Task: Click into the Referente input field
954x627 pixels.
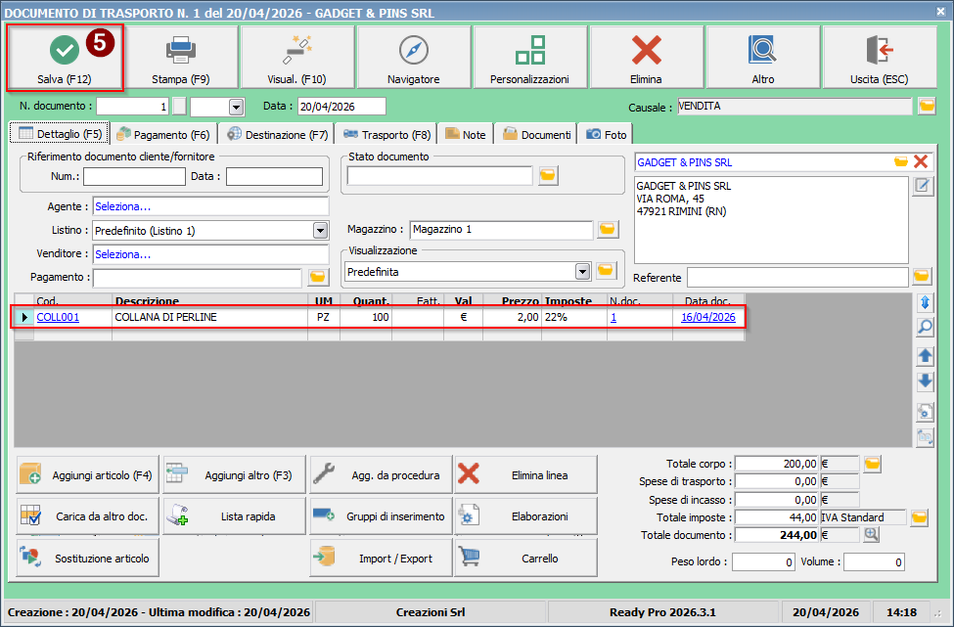Action: click(797, 278)
